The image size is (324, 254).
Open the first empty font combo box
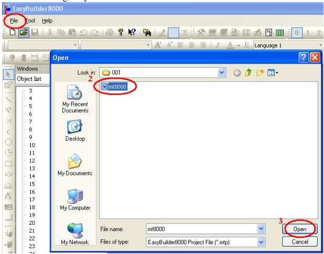43,45
